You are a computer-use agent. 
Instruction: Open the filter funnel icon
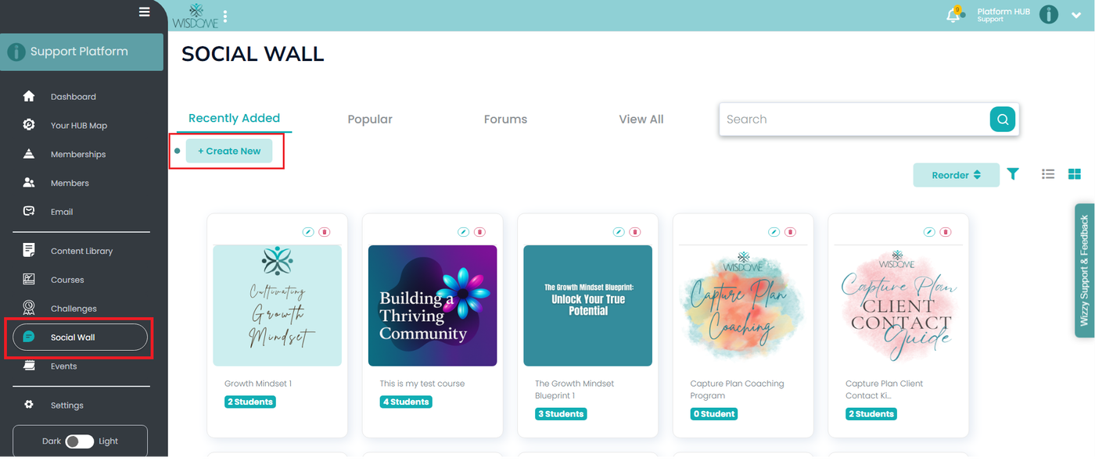(x=1013, y=174)
